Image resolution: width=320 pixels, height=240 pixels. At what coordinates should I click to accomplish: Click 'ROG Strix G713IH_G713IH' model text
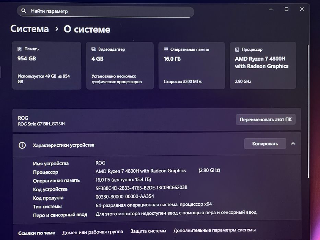41,124
